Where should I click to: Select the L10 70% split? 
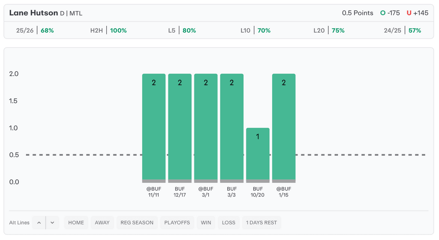[256, 30]
